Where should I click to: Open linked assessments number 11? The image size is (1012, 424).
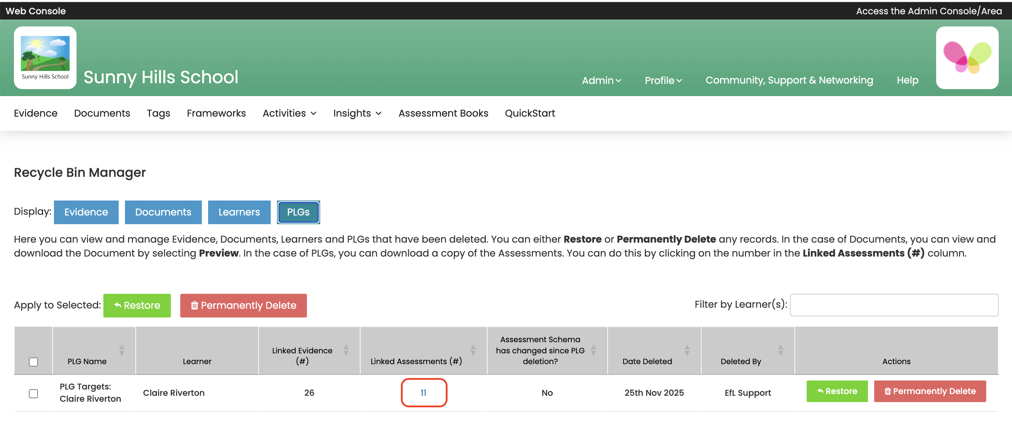click(423, 393)
